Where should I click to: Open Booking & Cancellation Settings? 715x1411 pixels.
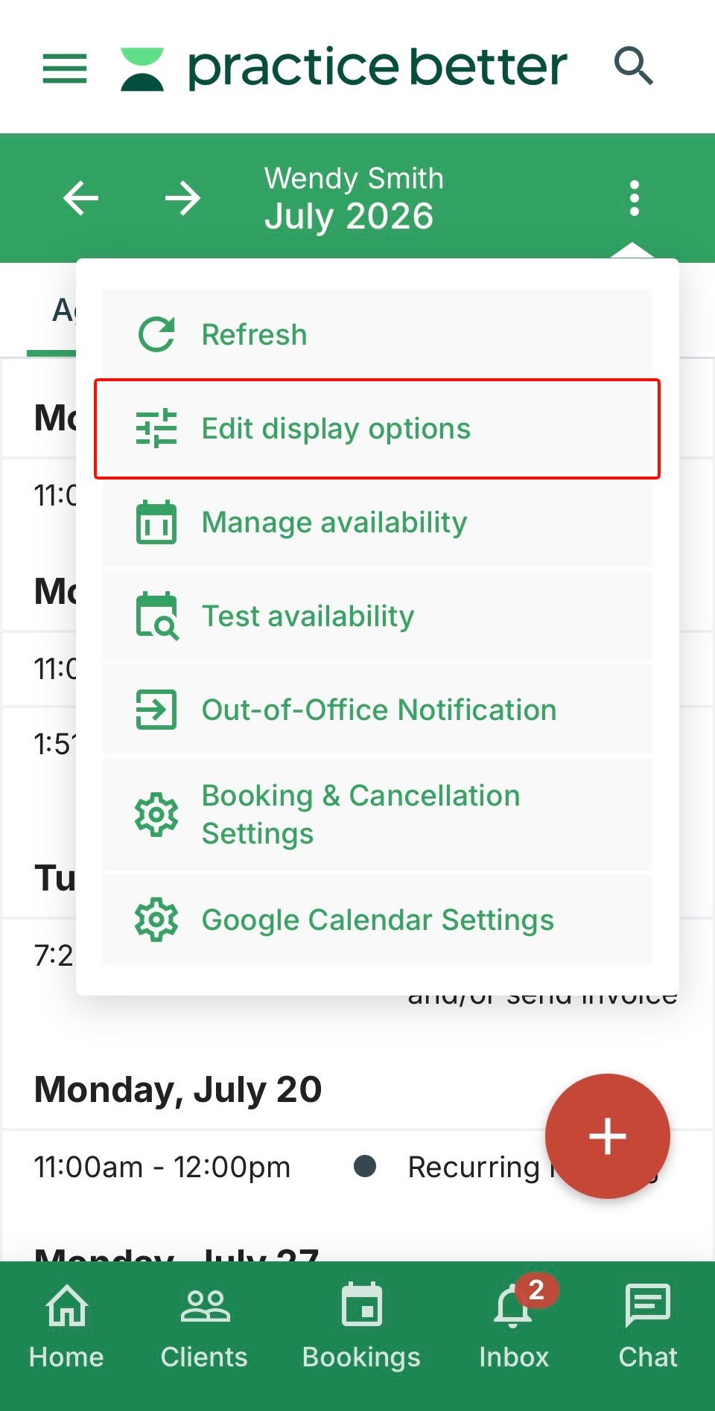(377, 815)
